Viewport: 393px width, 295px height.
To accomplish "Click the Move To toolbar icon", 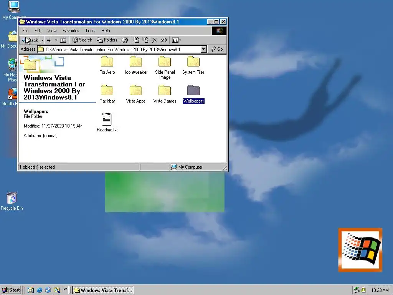I will point(136,40).
